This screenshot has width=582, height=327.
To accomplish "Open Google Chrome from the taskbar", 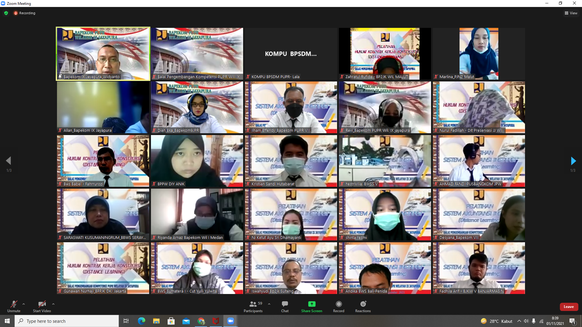I will coord(201,321).
